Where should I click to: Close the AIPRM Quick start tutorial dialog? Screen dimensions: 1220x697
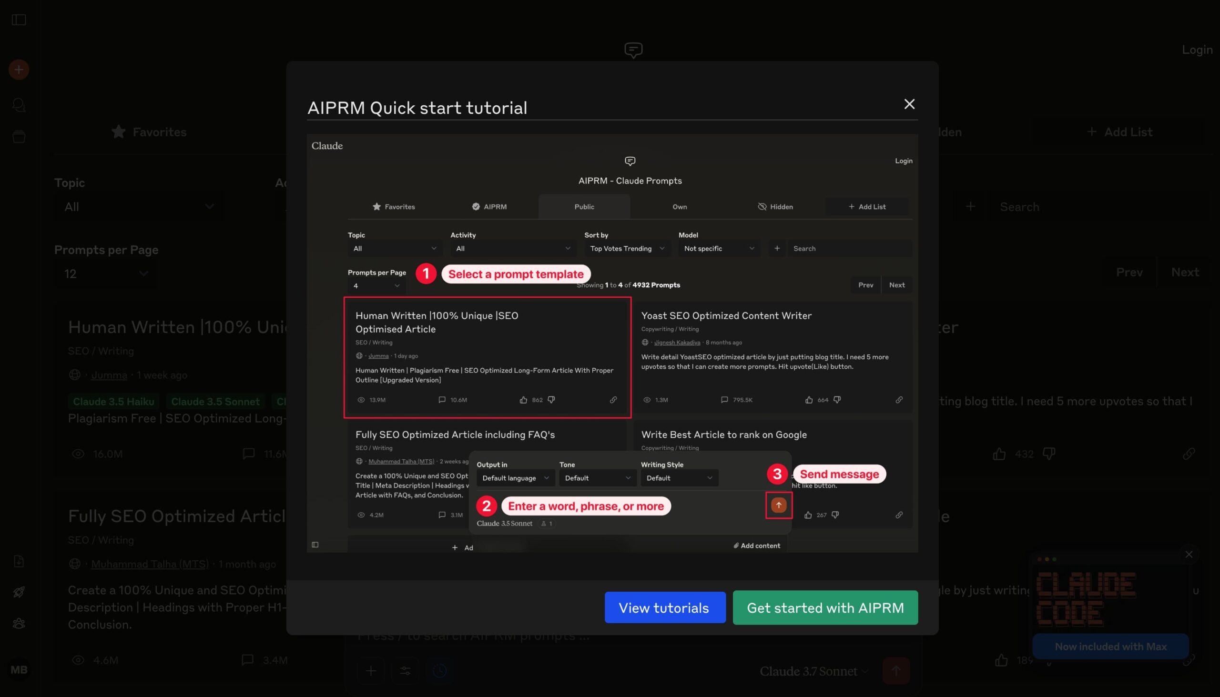pyautogui.click(x=909, y=104)
